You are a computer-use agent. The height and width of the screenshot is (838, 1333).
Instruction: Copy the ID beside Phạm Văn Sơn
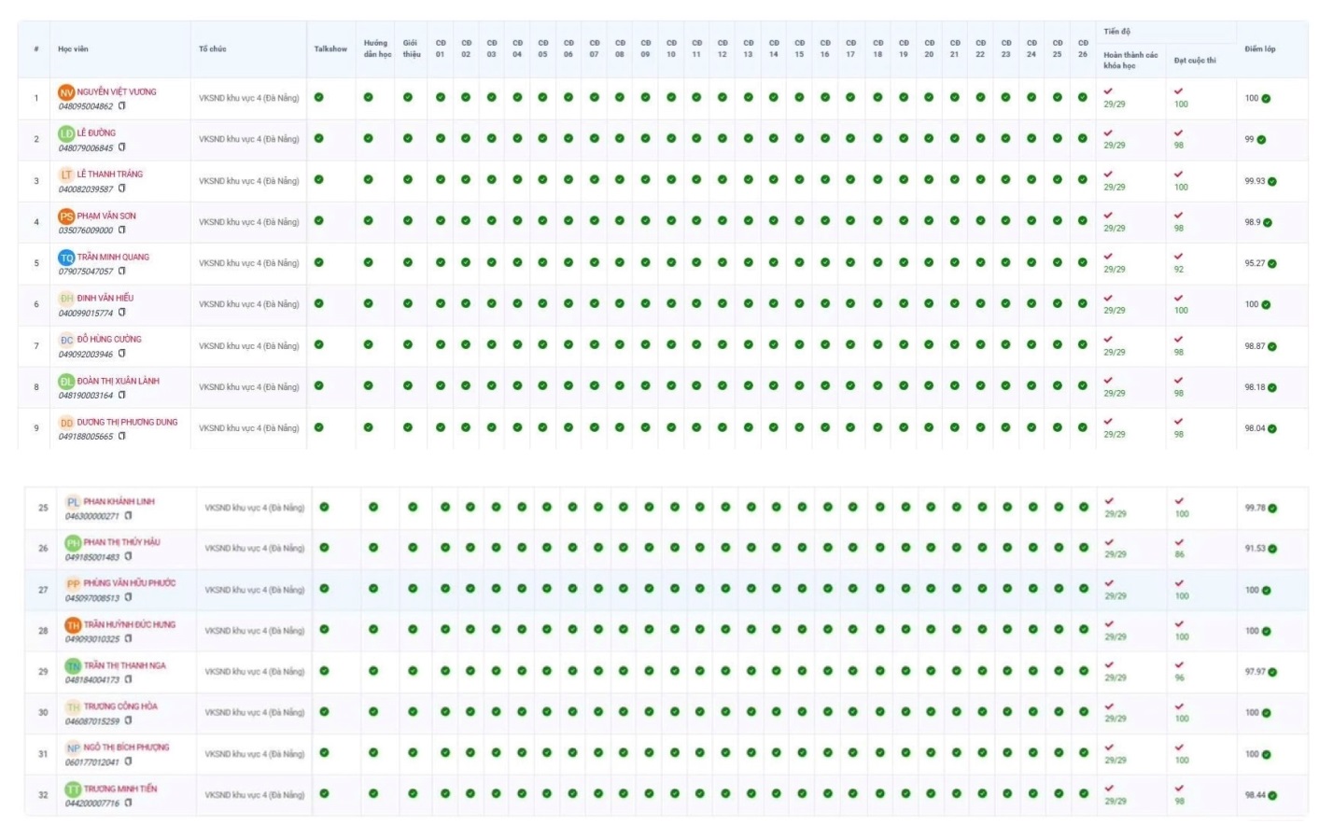coord(122,230)
